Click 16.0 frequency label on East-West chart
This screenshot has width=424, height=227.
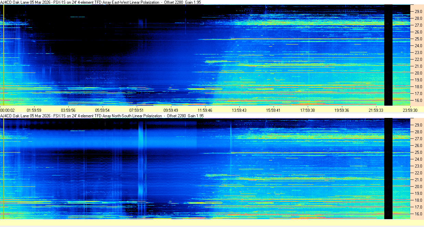(x=418, y=101)
